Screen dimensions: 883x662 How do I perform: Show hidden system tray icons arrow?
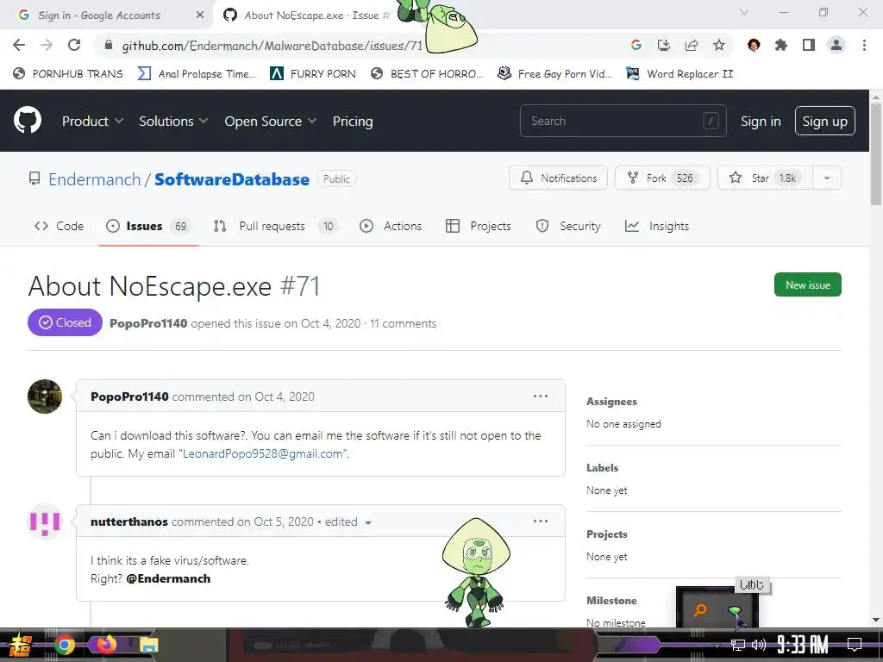pyautogui.click(x=717, y=646)
